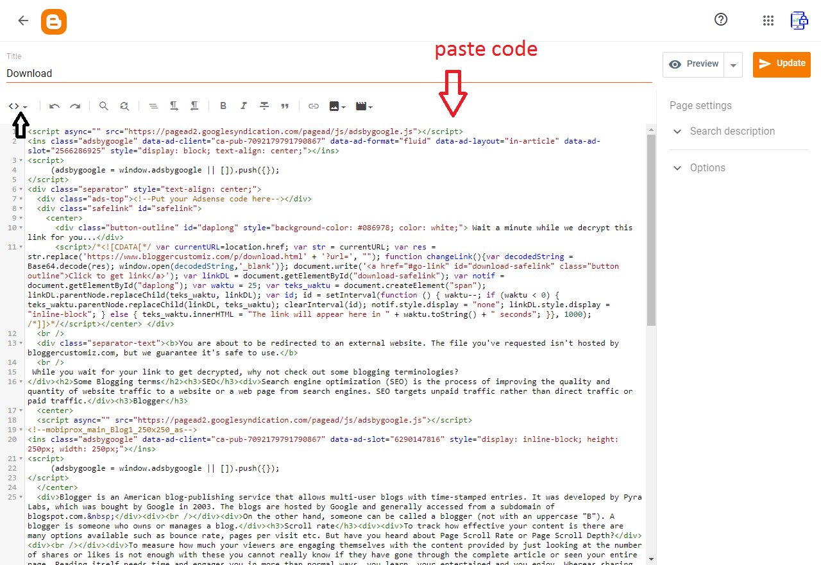Collapse code fold at line 6
The image size is (821, 565).
click(22, 189)
